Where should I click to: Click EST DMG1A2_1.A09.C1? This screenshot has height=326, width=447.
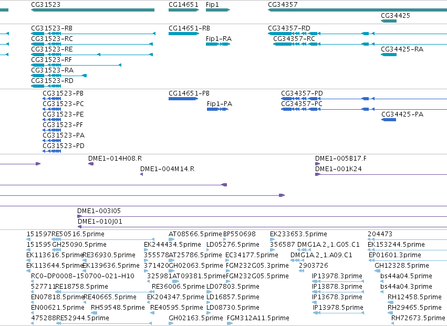pos(321,255)
